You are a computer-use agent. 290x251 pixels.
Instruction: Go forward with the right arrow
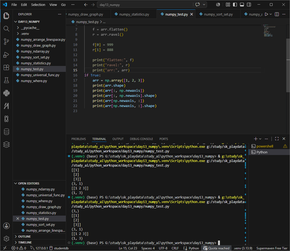click(93, 5)
